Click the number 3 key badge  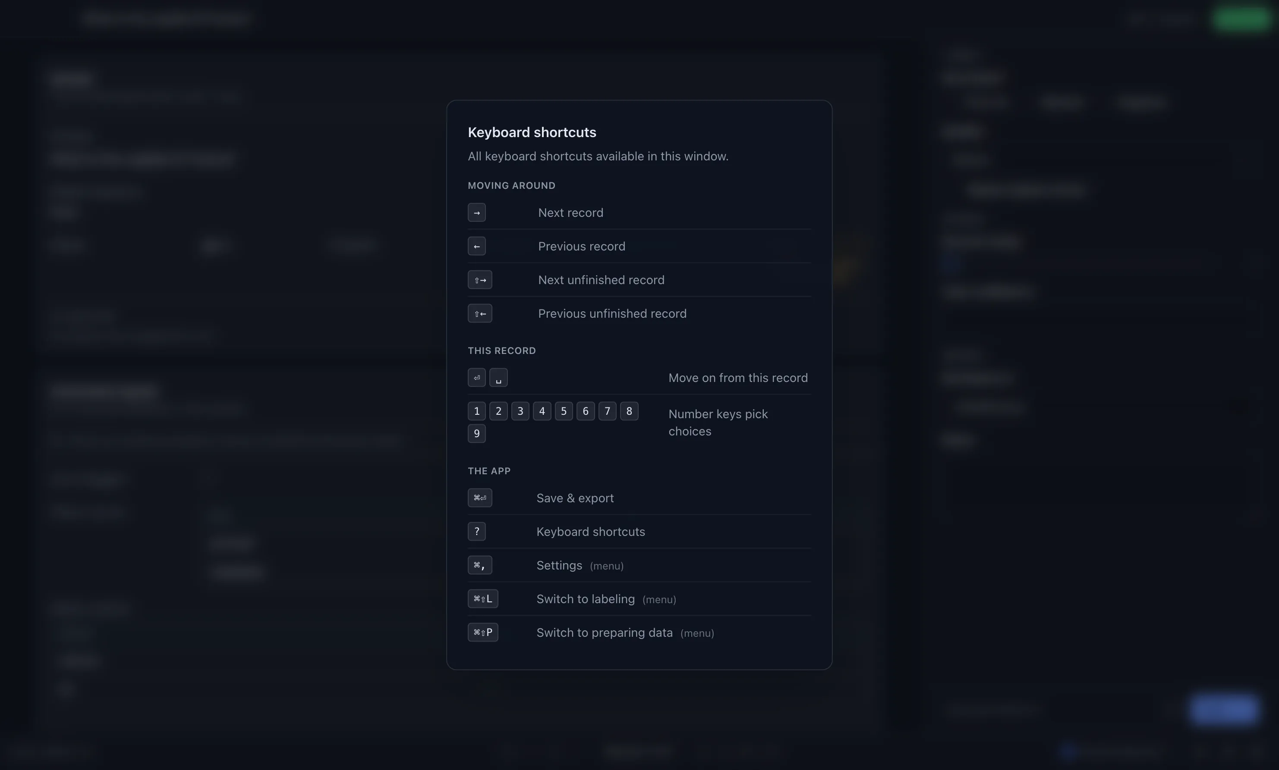click(x=520, y=411)
